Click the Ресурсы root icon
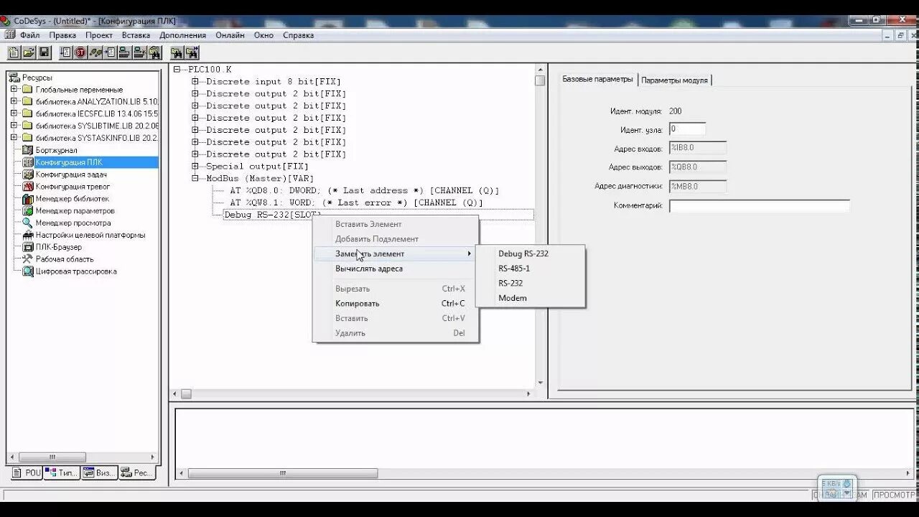 click(x=14, y=78)
